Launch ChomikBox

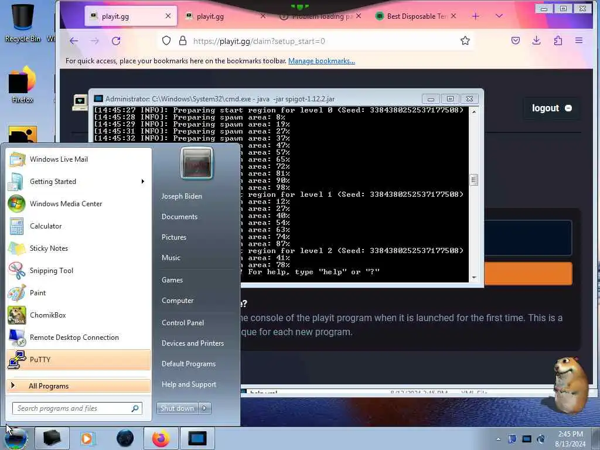click(79, 315)
